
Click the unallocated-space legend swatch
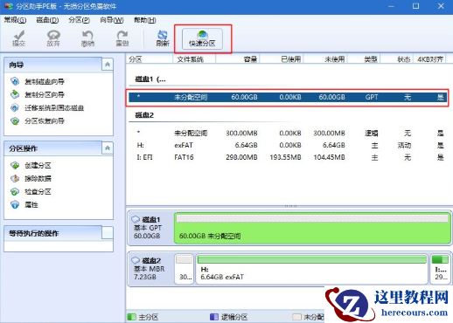click(x=297, y=317)
